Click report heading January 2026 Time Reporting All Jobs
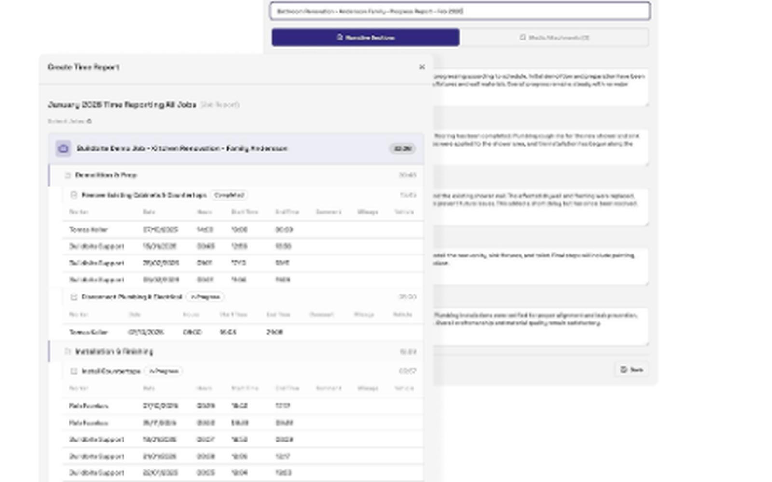The width and height of the screenshot is (772, 482). pos(122,105)
